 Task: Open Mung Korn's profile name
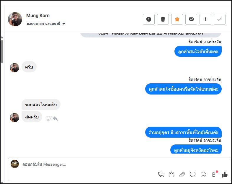(38, 15)
